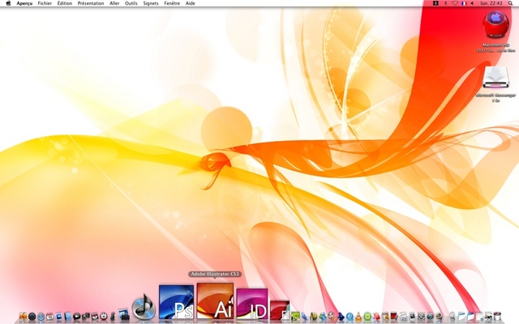519x324 pixels.
Task: Open the Aperçu application menu
Action: coord(24,3)
